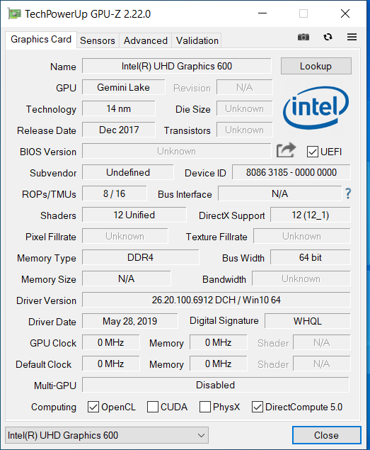This screenshot has width=370, height=450.
Task: Open the Advanced tab
Action: (x=145, y=40)
